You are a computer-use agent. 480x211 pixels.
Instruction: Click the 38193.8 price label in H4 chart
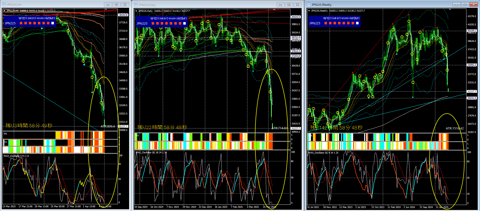(123, 15)
